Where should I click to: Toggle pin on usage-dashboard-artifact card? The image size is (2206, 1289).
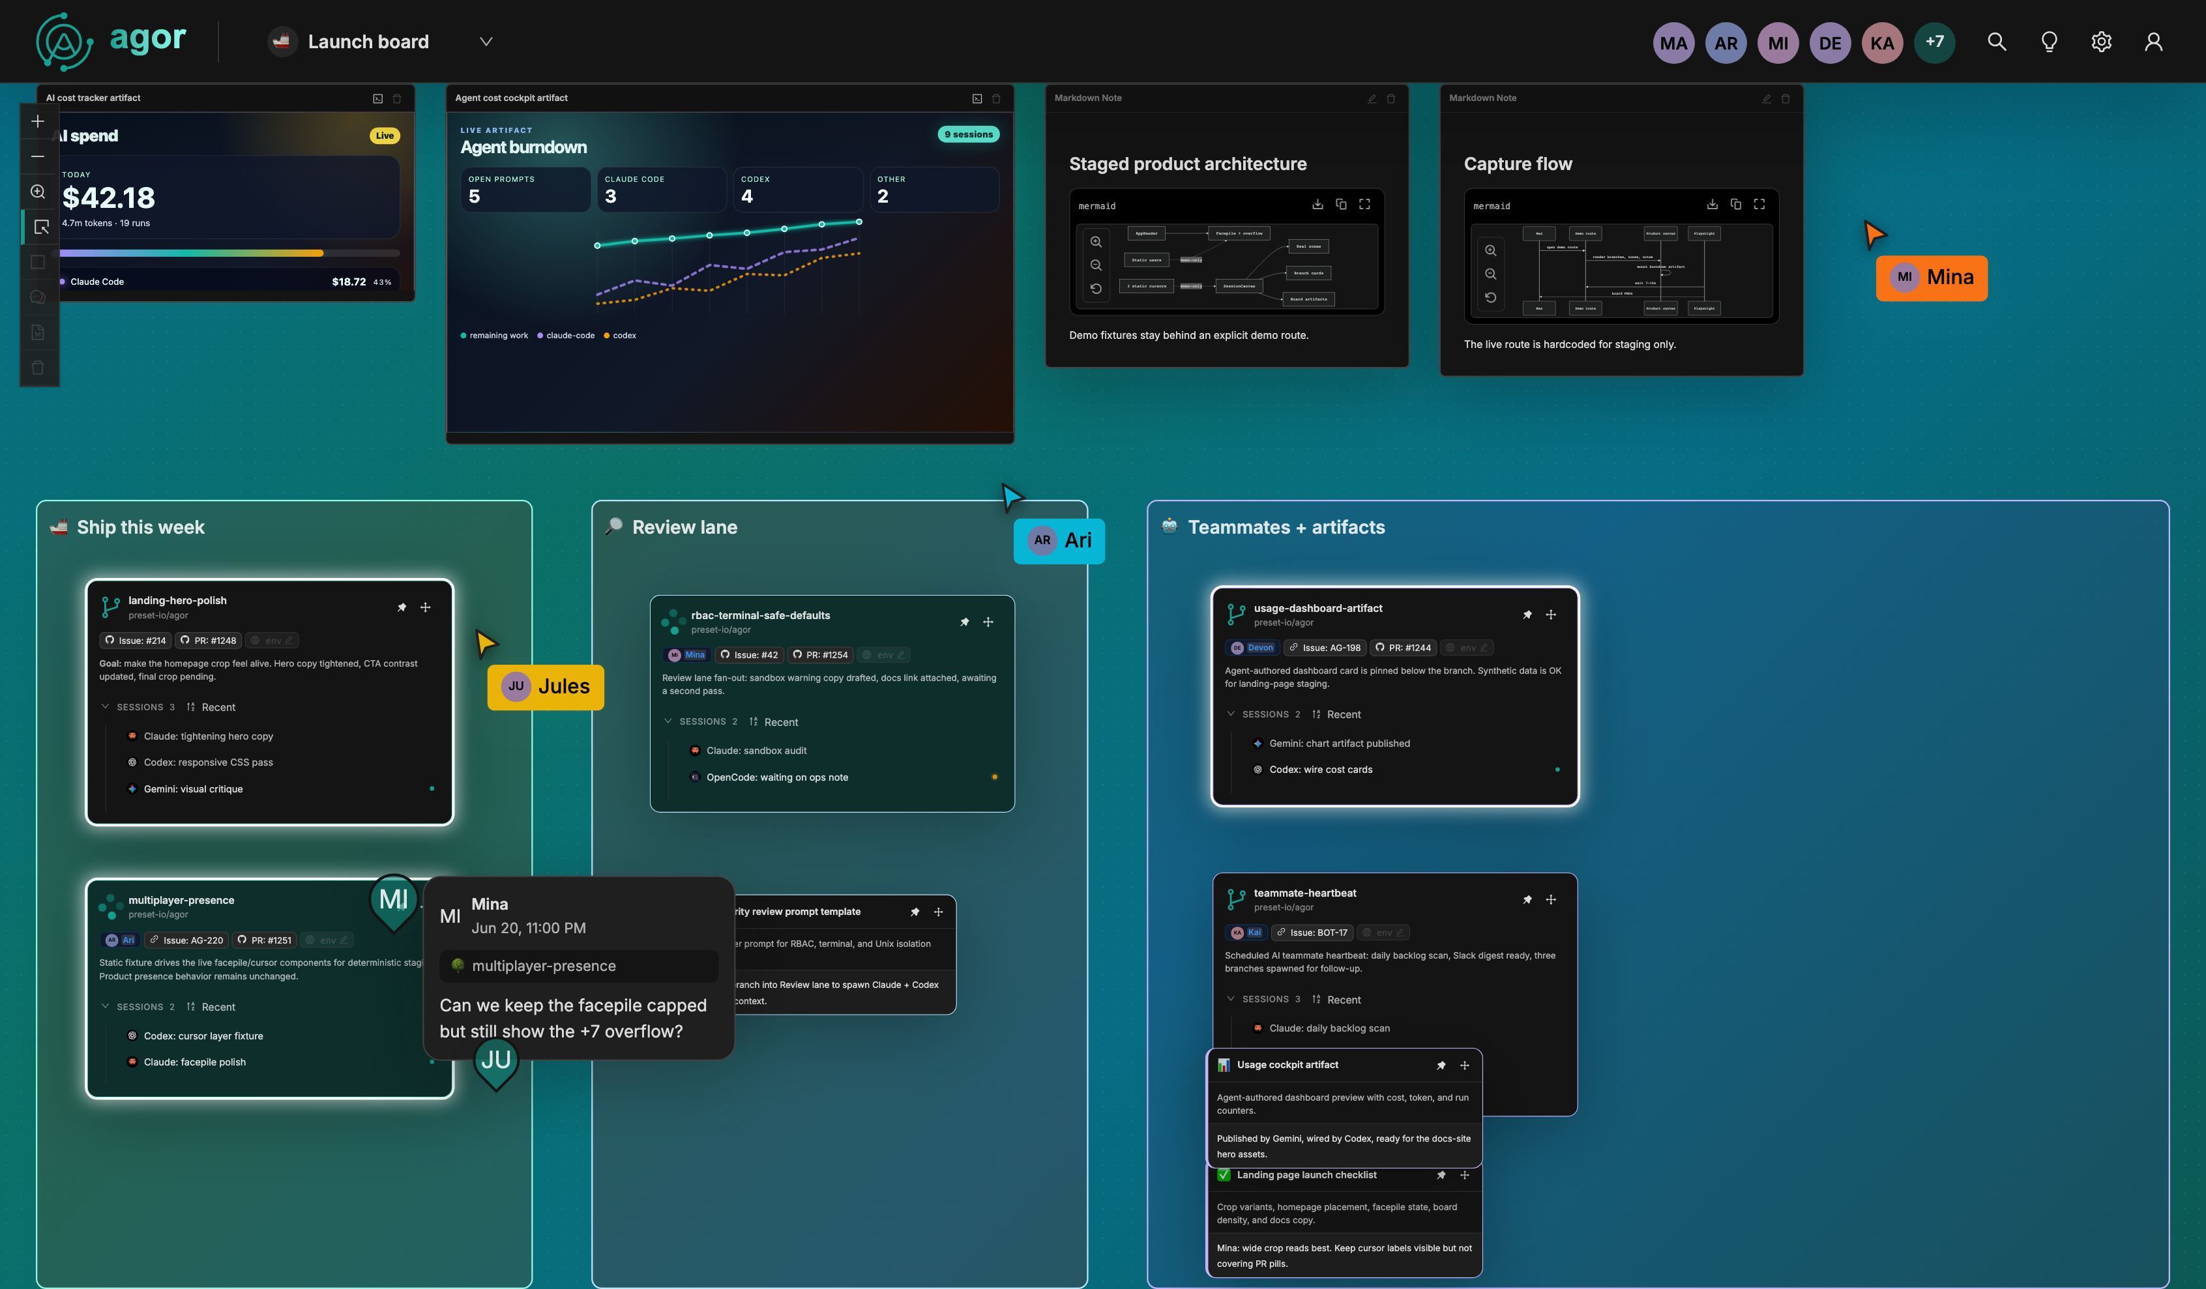pyautogui.click(x=1527, y=615)
